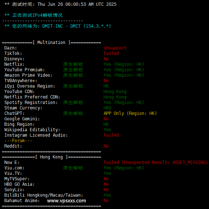Viewport: 209px width, 209px height.
Task: Click the 'YouTube CDN:' label
Action: pyautogui.click(x=20, y=92)
